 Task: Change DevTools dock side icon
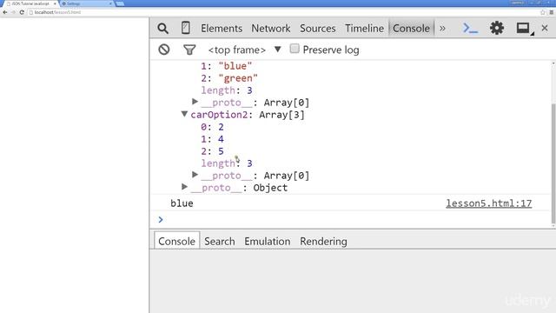point(525,29)
